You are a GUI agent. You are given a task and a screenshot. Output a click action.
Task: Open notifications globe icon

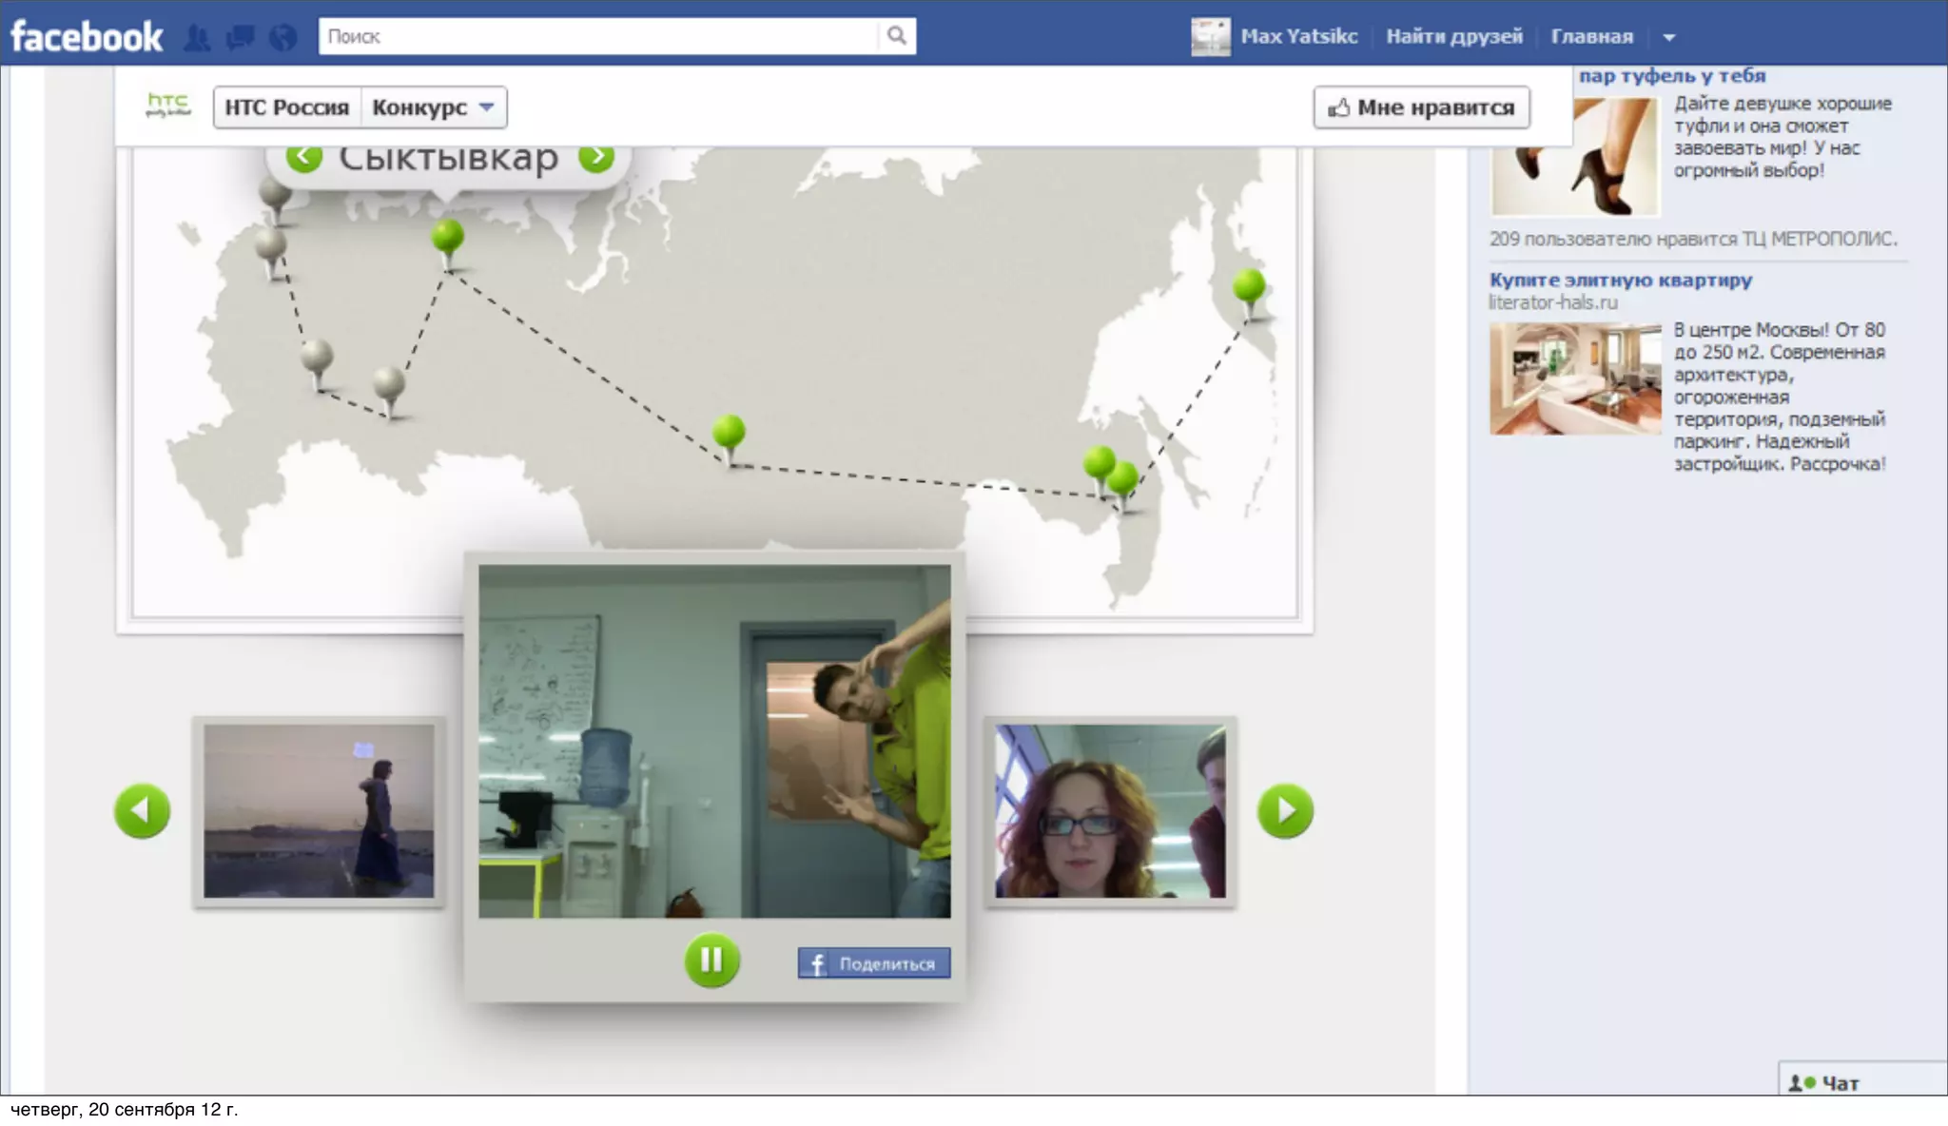coord(282,38)
